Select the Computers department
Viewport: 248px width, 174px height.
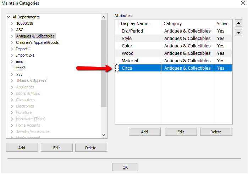(x=25, y=100)
